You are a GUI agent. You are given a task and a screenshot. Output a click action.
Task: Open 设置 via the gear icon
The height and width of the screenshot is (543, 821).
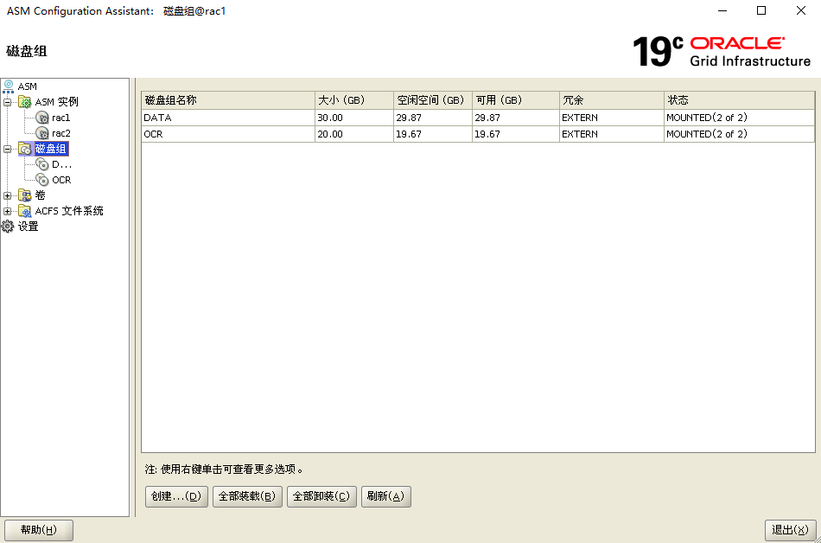[x=9, y=227]
